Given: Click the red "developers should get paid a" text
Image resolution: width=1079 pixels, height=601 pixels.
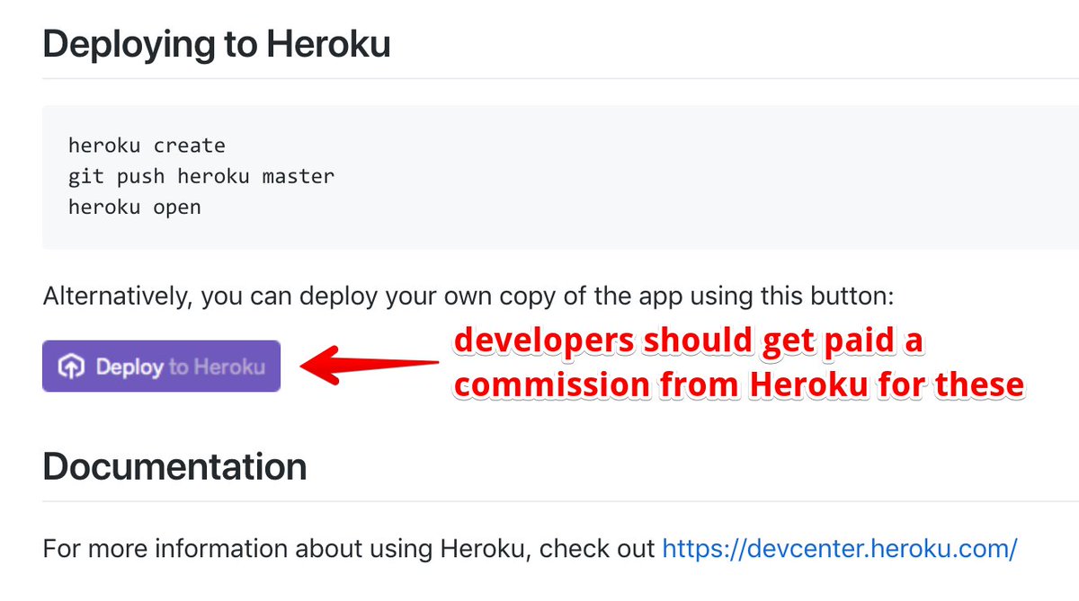Looking at the screenshot, I should pos(689,342).
